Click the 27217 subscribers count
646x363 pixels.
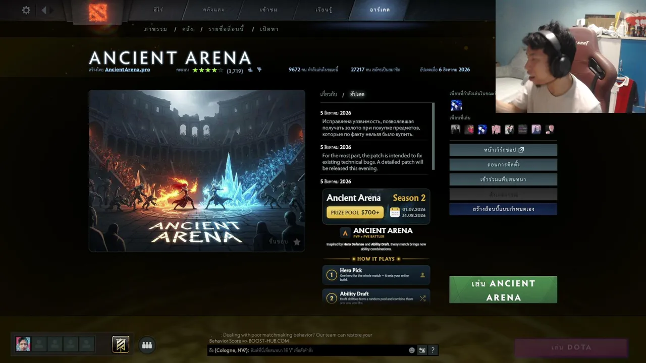coord(375,70)
